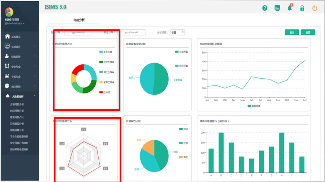Click the orange power logout icon

pos(315,8)
